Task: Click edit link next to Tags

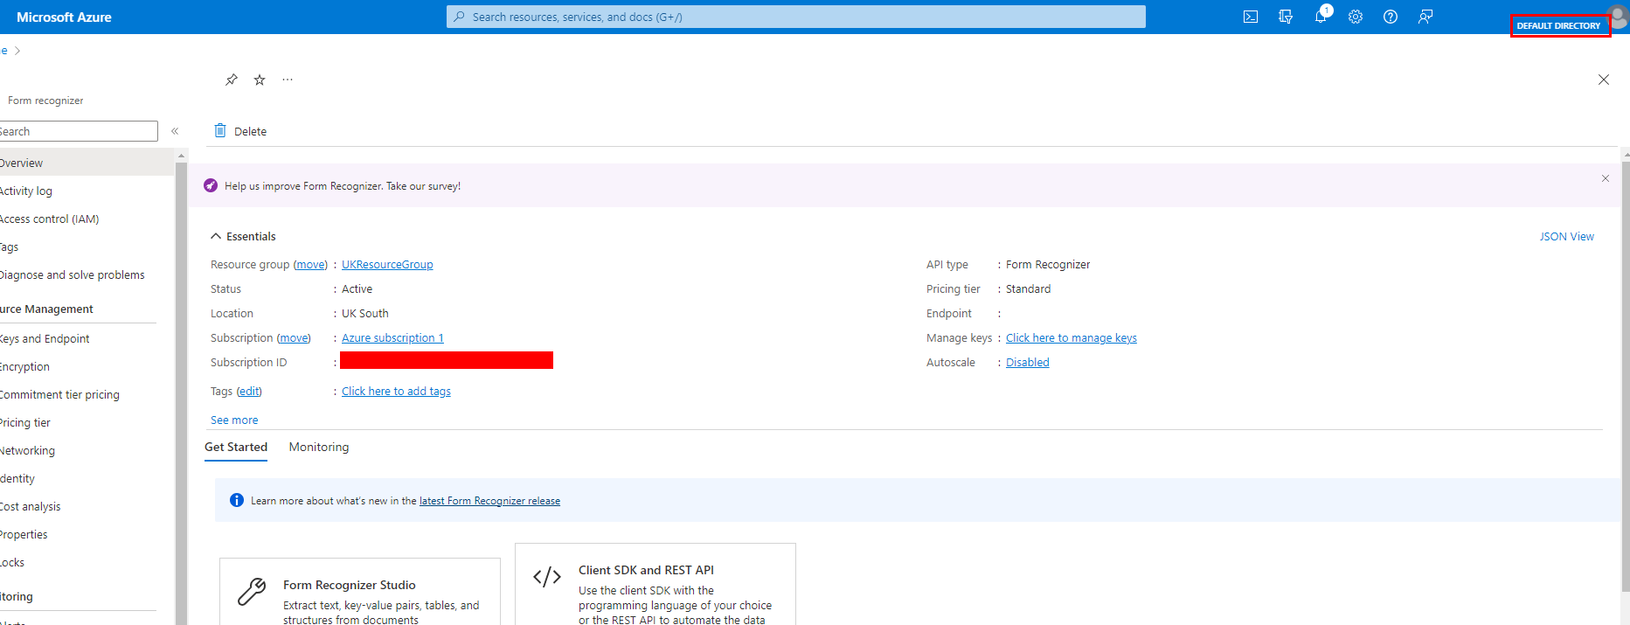Action: 249,391
